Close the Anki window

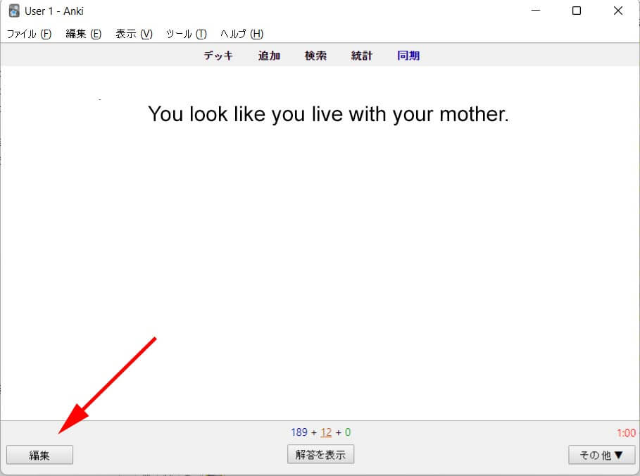pyautogui.click(x=618, y=11)
